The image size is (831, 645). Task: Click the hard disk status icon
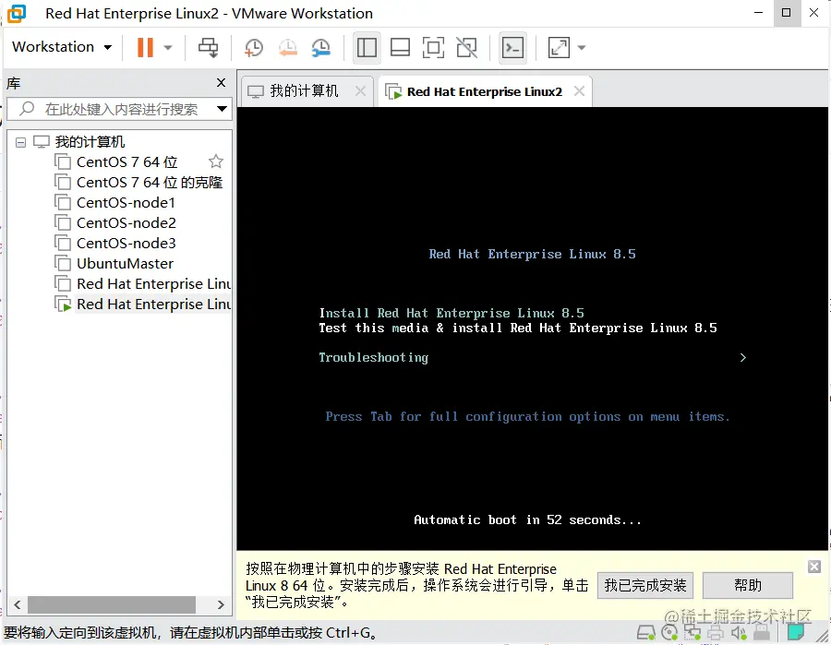click(646, 632)
